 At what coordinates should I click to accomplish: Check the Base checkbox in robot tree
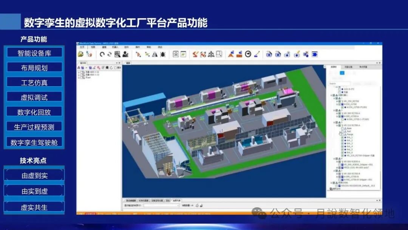point(342,128)
